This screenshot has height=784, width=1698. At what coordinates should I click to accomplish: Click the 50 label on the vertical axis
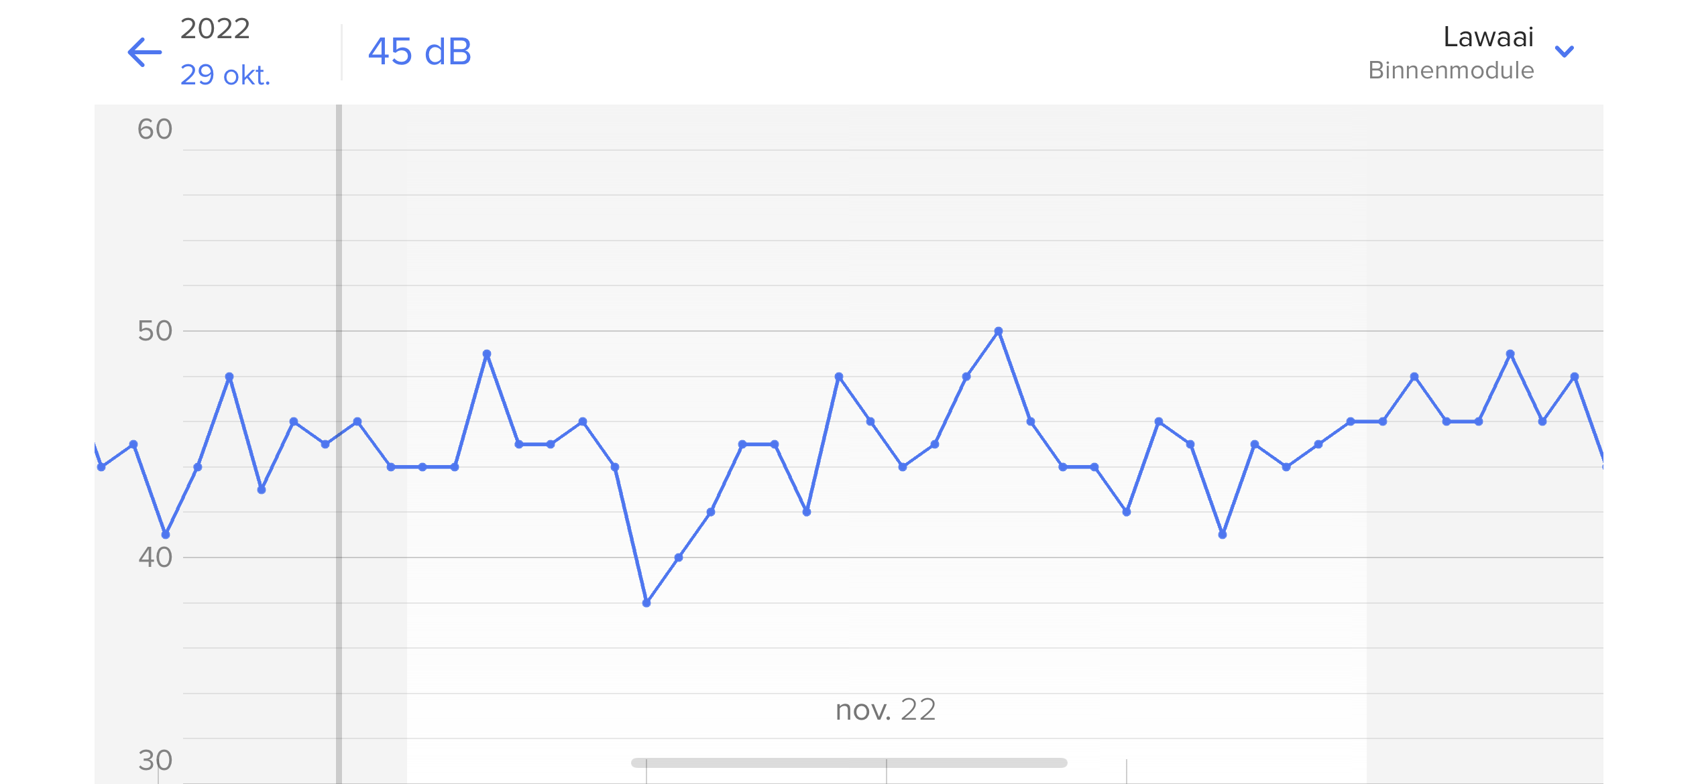coord(155,331)
